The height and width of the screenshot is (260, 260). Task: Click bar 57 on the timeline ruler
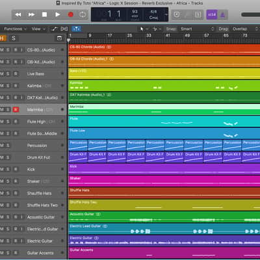pyautogui.click(x=207, y=36)
